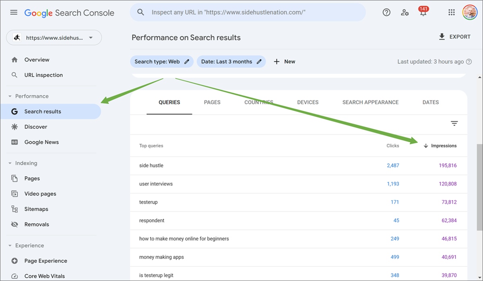Switch to the Search Appearance tab
The width and height of the screenshot is (483, 281).
pos(371,102)
